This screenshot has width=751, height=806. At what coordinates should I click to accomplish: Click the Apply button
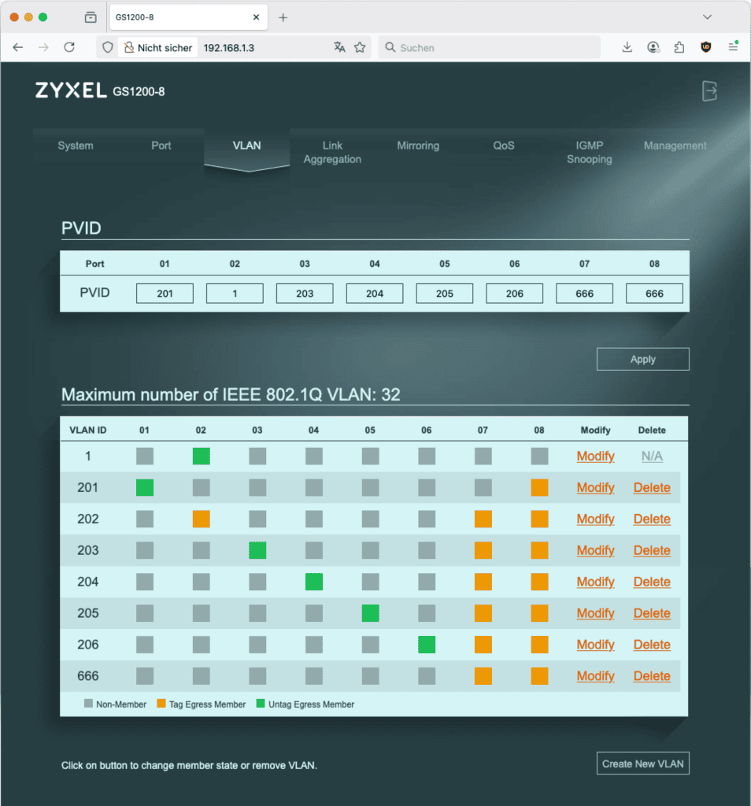(x=642, y=359)
